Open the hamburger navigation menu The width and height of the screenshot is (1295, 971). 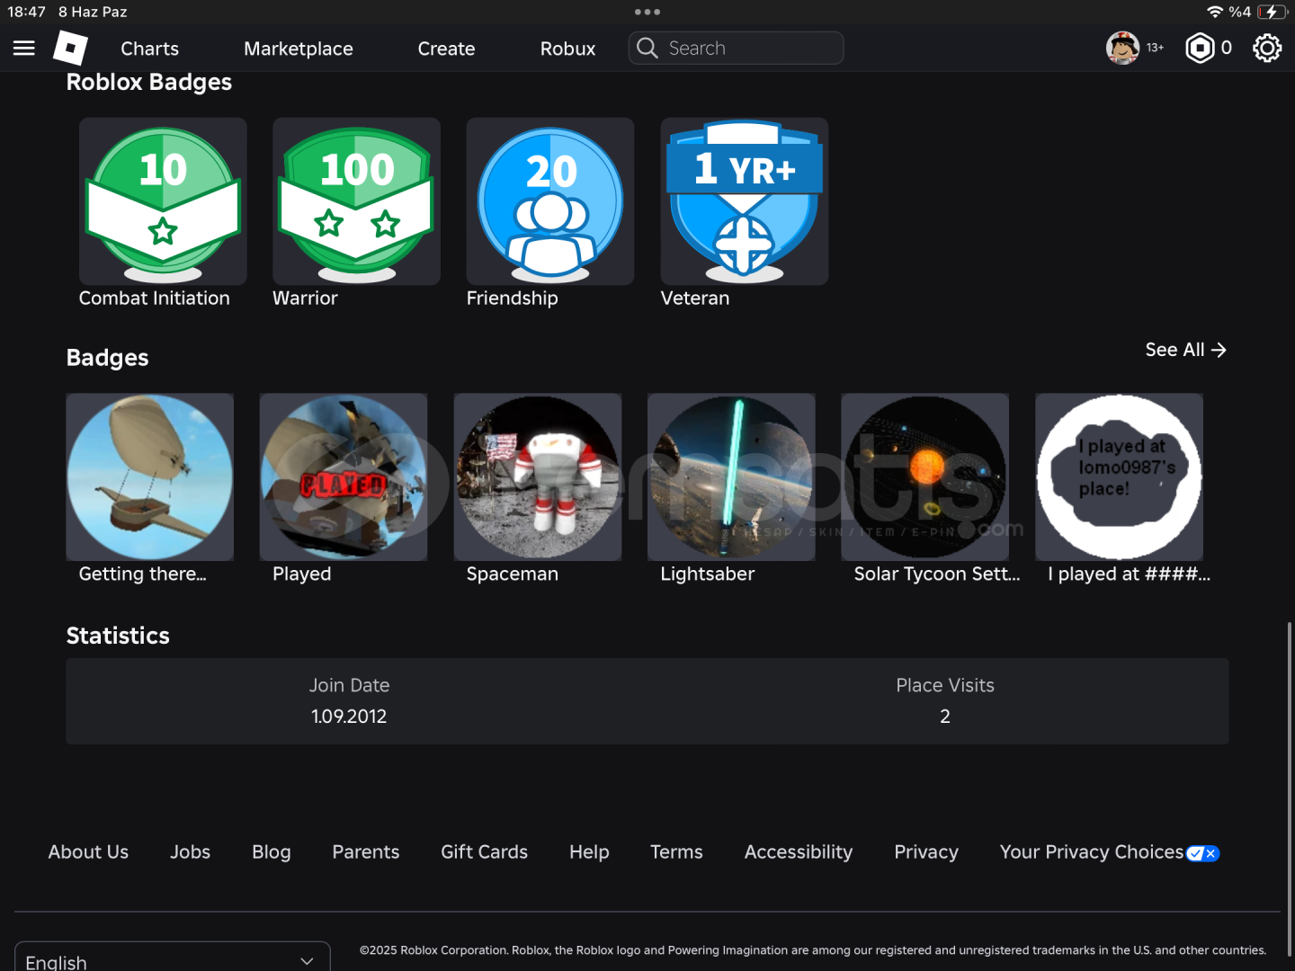(x=24, y=48)
